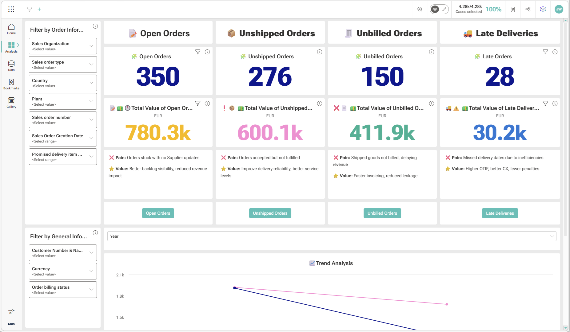This screenshot has width=570, height=332.
Task: Click info icon on Total Value of Open Orders
Action: point(207,104)
